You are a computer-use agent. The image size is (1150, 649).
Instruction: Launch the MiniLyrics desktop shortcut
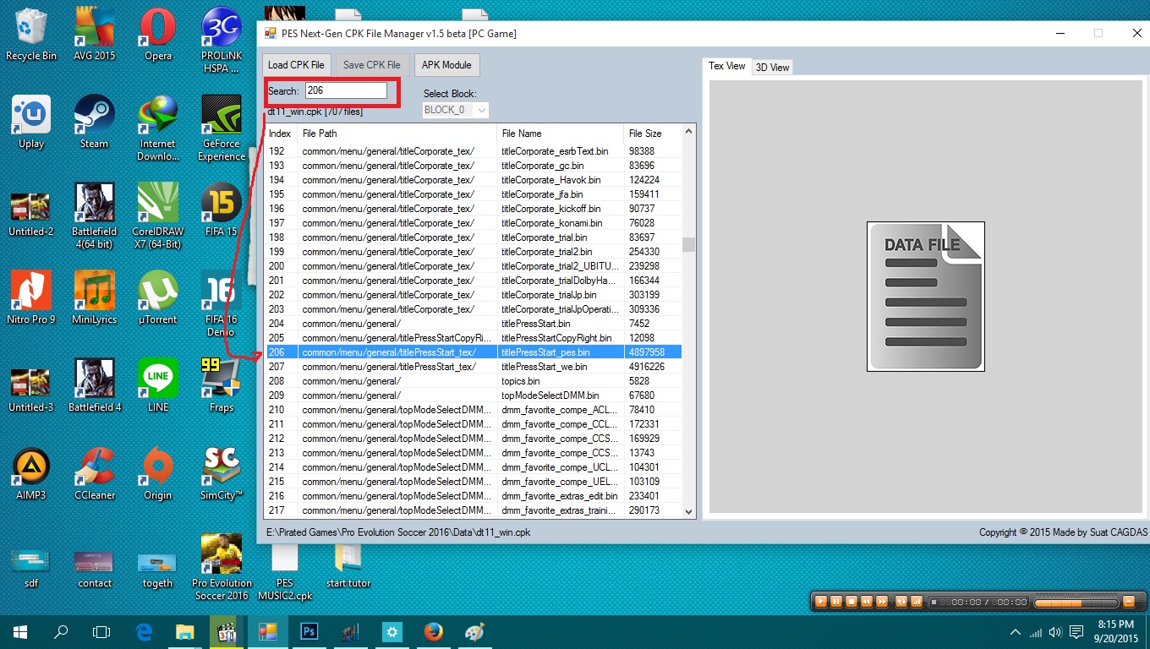point(95,297)
